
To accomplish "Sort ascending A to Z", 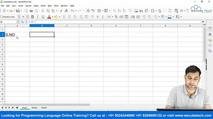I will tap(119, 11).
